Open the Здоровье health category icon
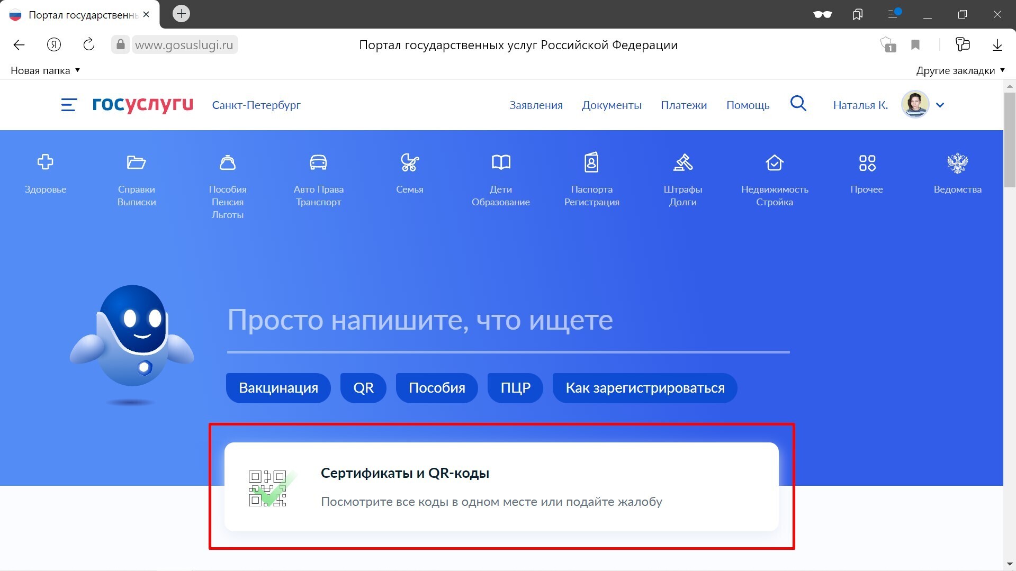 (x=45, y=162)
